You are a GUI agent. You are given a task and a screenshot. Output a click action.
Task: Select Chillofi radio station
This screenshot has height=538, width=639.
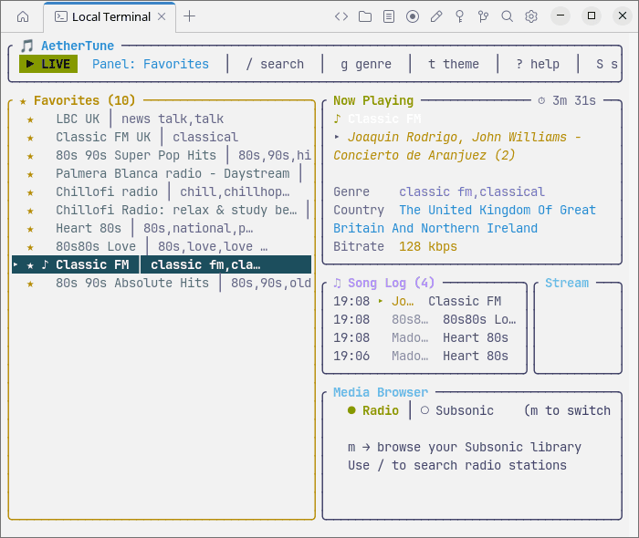(x=163, y=192)
